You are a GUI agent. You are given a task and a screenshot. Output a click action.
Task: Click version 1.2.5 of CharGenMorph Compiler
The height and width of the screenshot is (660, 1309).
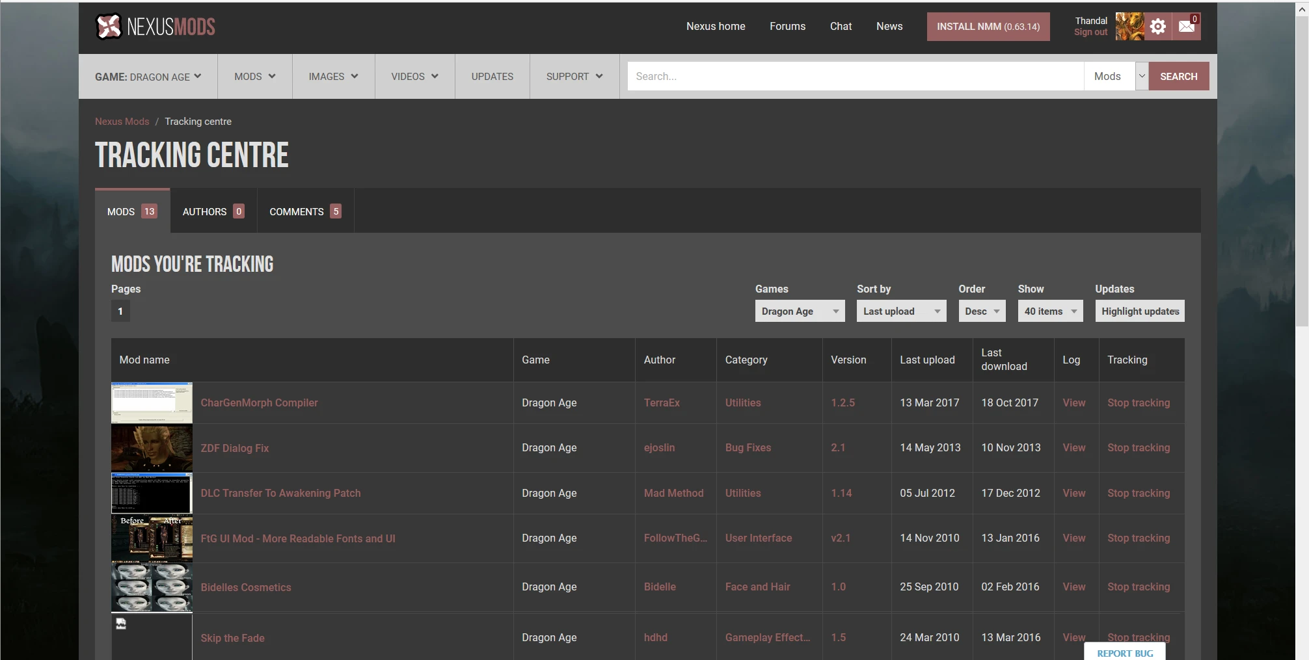843,403
